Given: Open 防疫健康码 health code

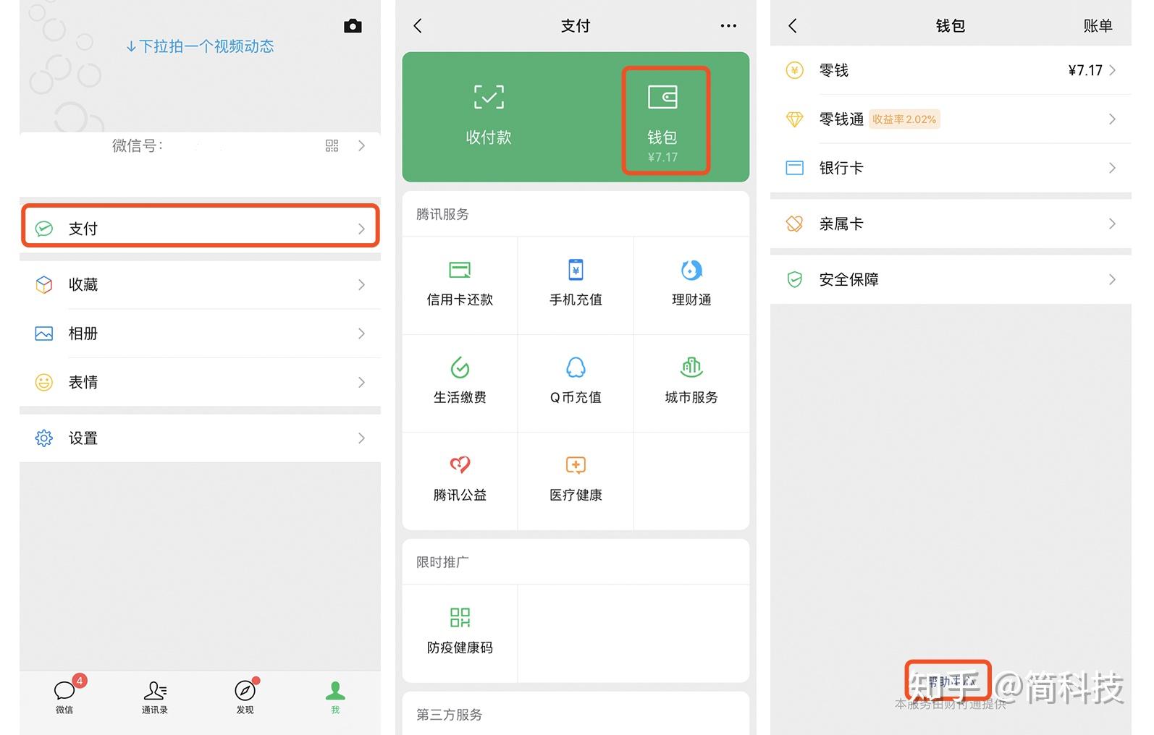Looking at the screenshot, I should point(460,632).
